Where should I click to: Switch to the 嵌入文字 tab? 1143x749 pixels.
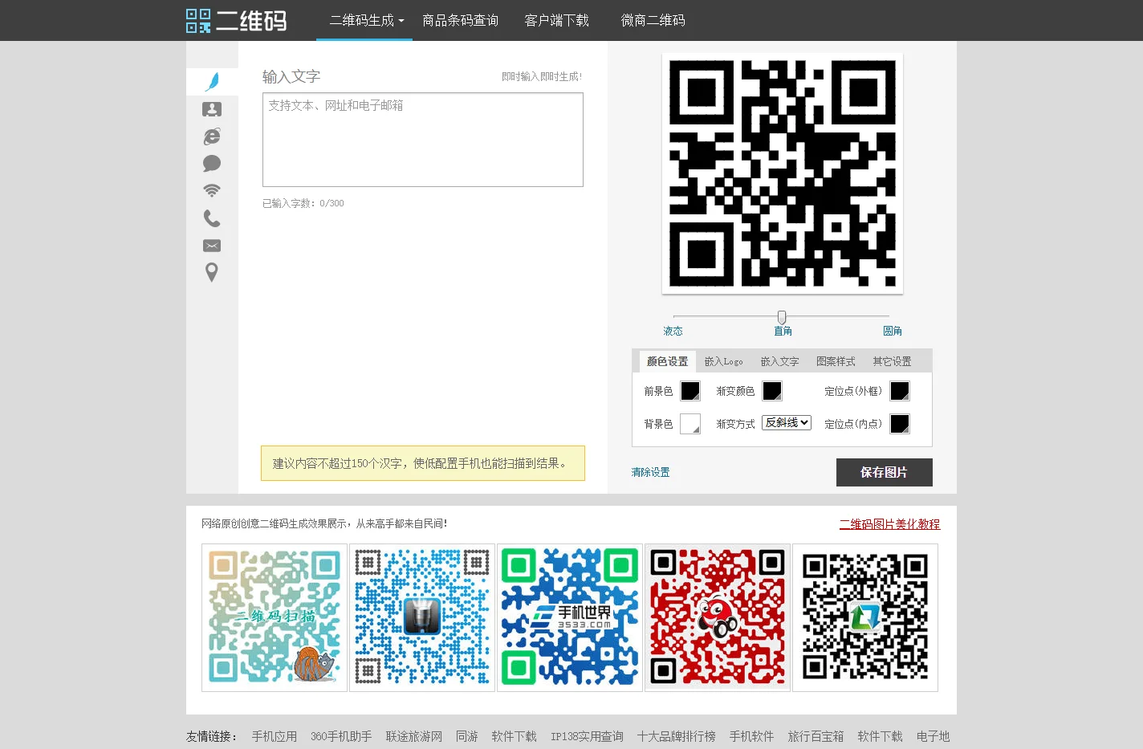pyautogui.click(x=779, y=361)
